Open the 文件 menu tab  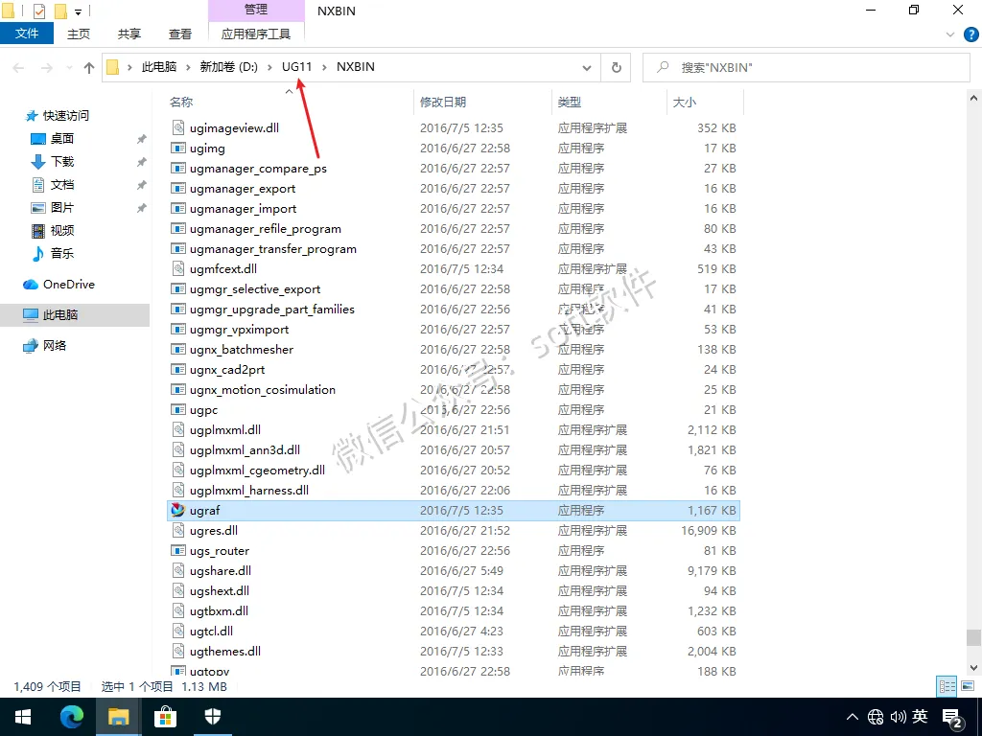(x=27, y=34)
